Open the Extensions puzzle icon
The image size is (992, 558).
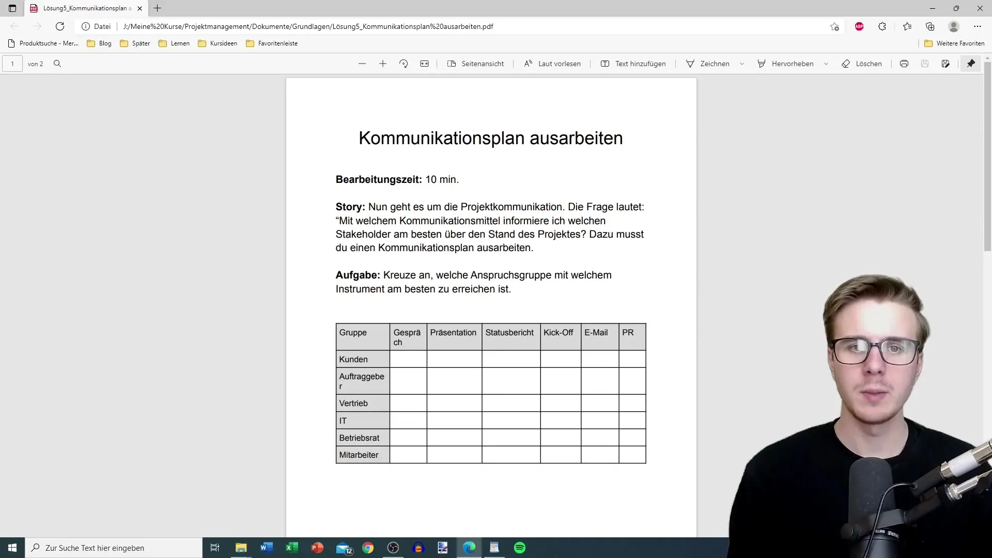(x=882, y=26)
